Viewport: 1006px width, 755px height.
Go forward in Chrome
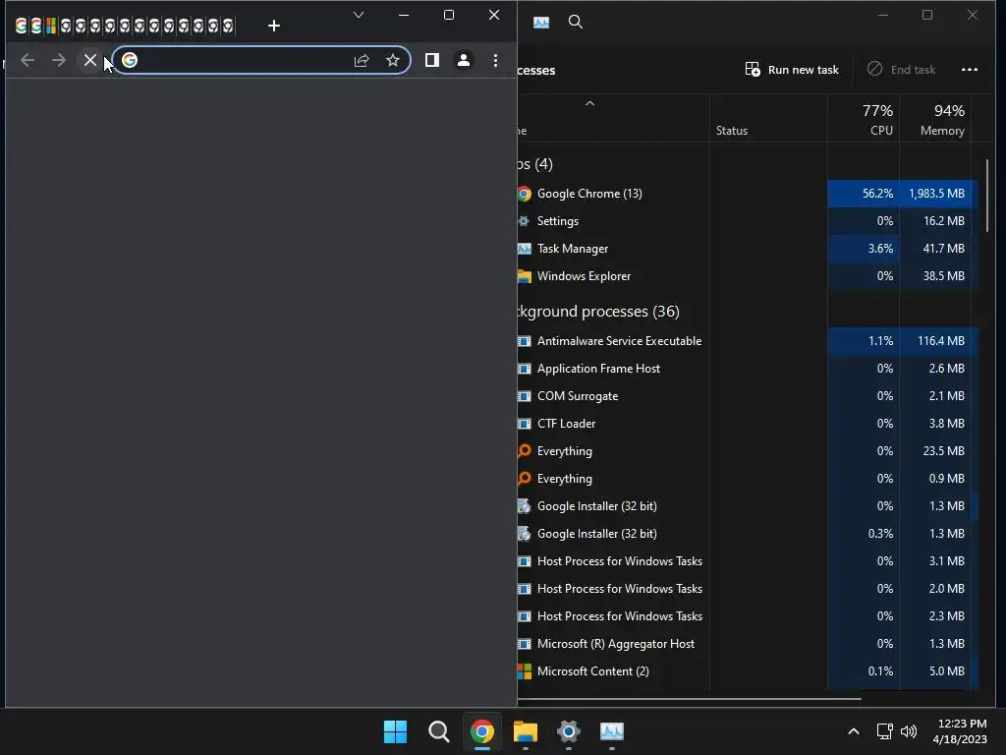pyautogui.click(x=58, y=60)
